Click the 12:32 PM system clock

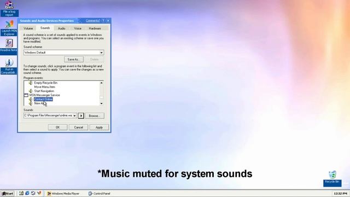coord(341,193)
